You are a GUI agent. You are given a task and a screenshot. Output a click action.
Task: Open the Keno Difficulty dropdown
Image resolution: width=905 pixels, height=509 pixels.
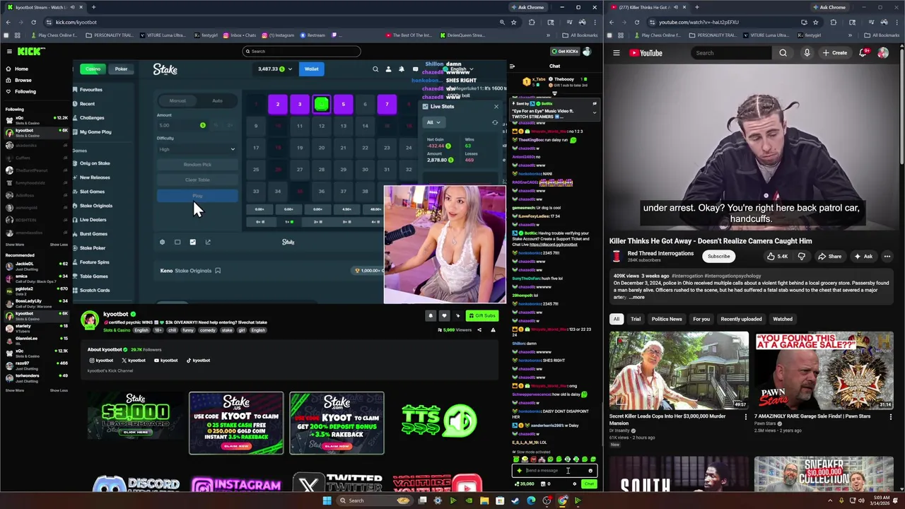coord(197,149)
